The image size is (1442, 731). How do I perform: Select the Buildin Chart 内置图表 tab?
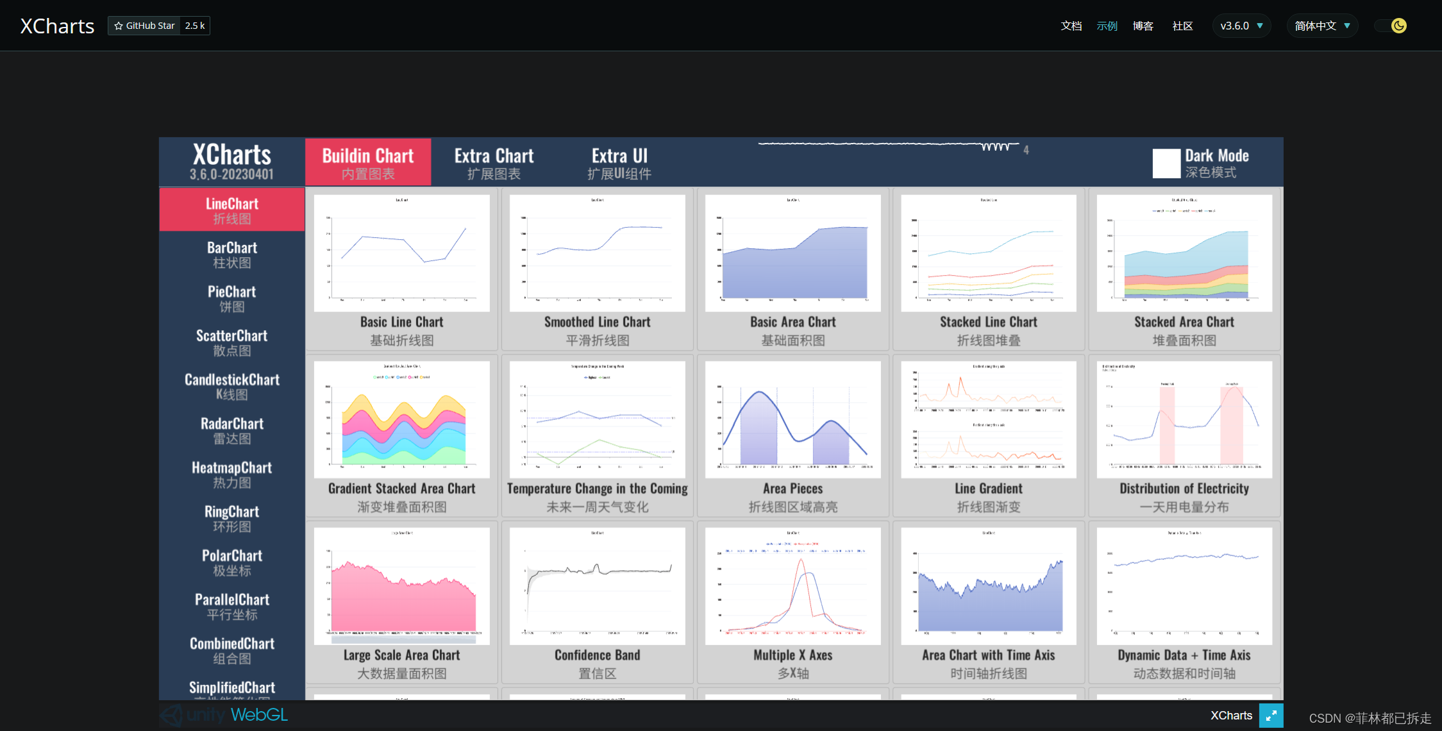368,162
